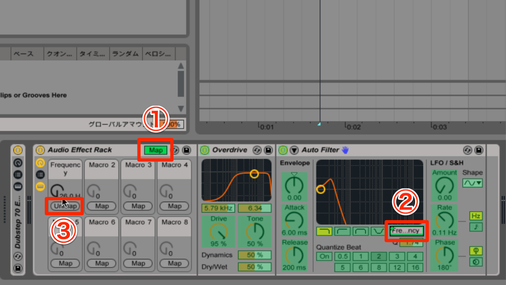
Task: Select Quantize Beat value 5
Action: tap(342, 268)
